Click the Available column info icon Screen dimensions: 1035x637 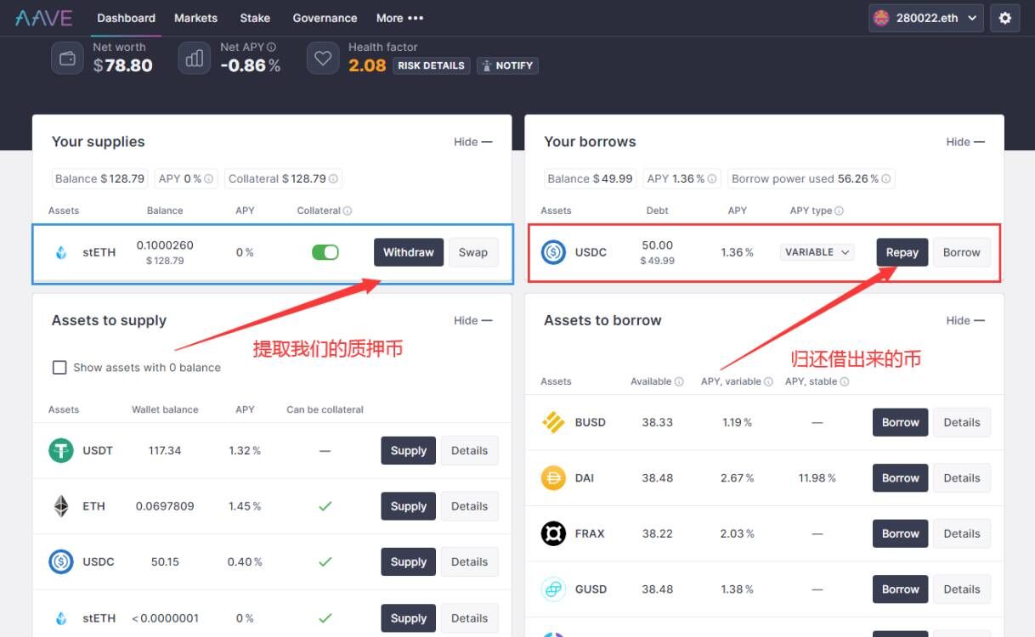679,382
